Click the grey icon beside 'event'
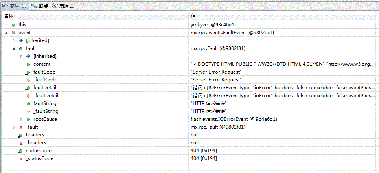379x173 pixels. tap(13, 33)
